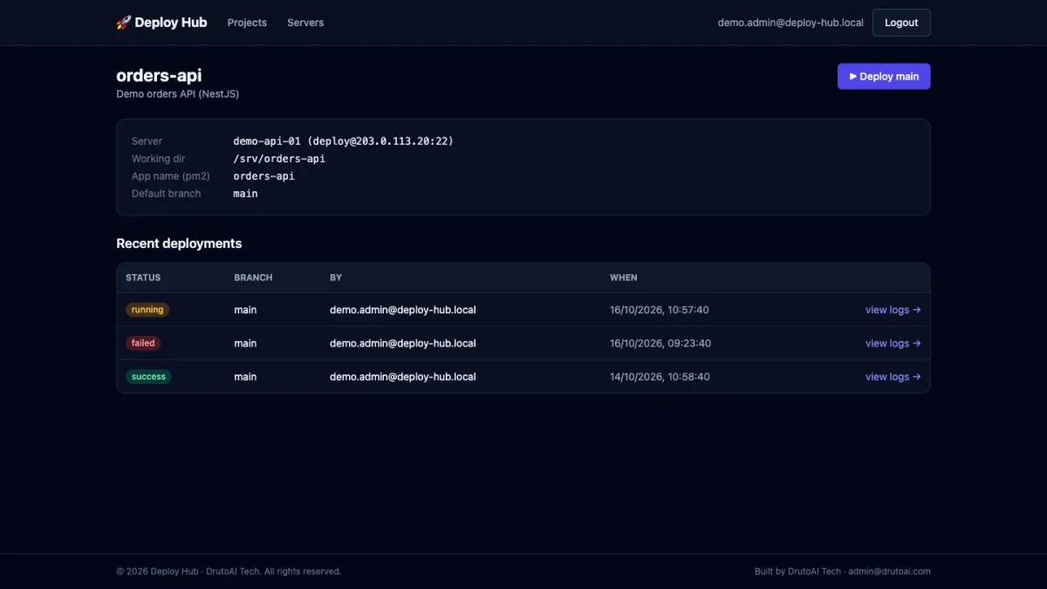
Task: Click the deployer email in success row
Action: [403, 377]
